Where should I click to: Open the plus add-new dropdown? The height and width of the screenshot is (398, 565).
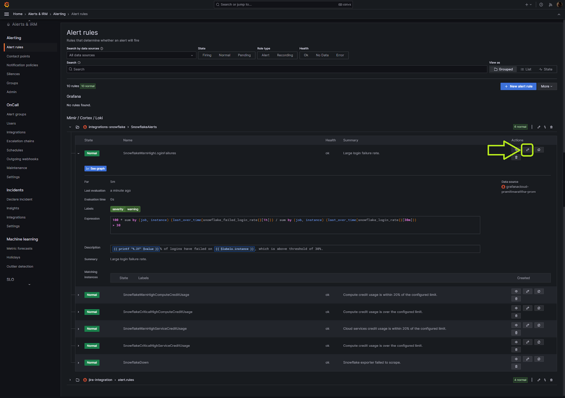coord(528,5)
